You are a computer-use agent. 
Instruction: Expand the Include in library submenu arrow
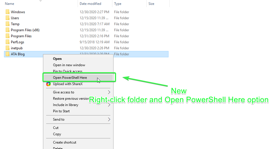[x=109, y=105]
